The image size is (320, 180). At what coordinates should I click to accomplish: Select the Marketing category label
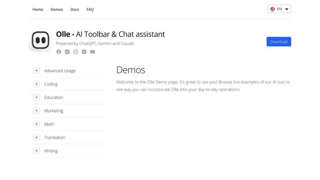click(54, 111)
